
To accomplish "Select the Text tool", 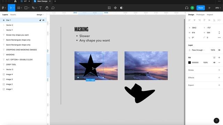I will point(40,8).
